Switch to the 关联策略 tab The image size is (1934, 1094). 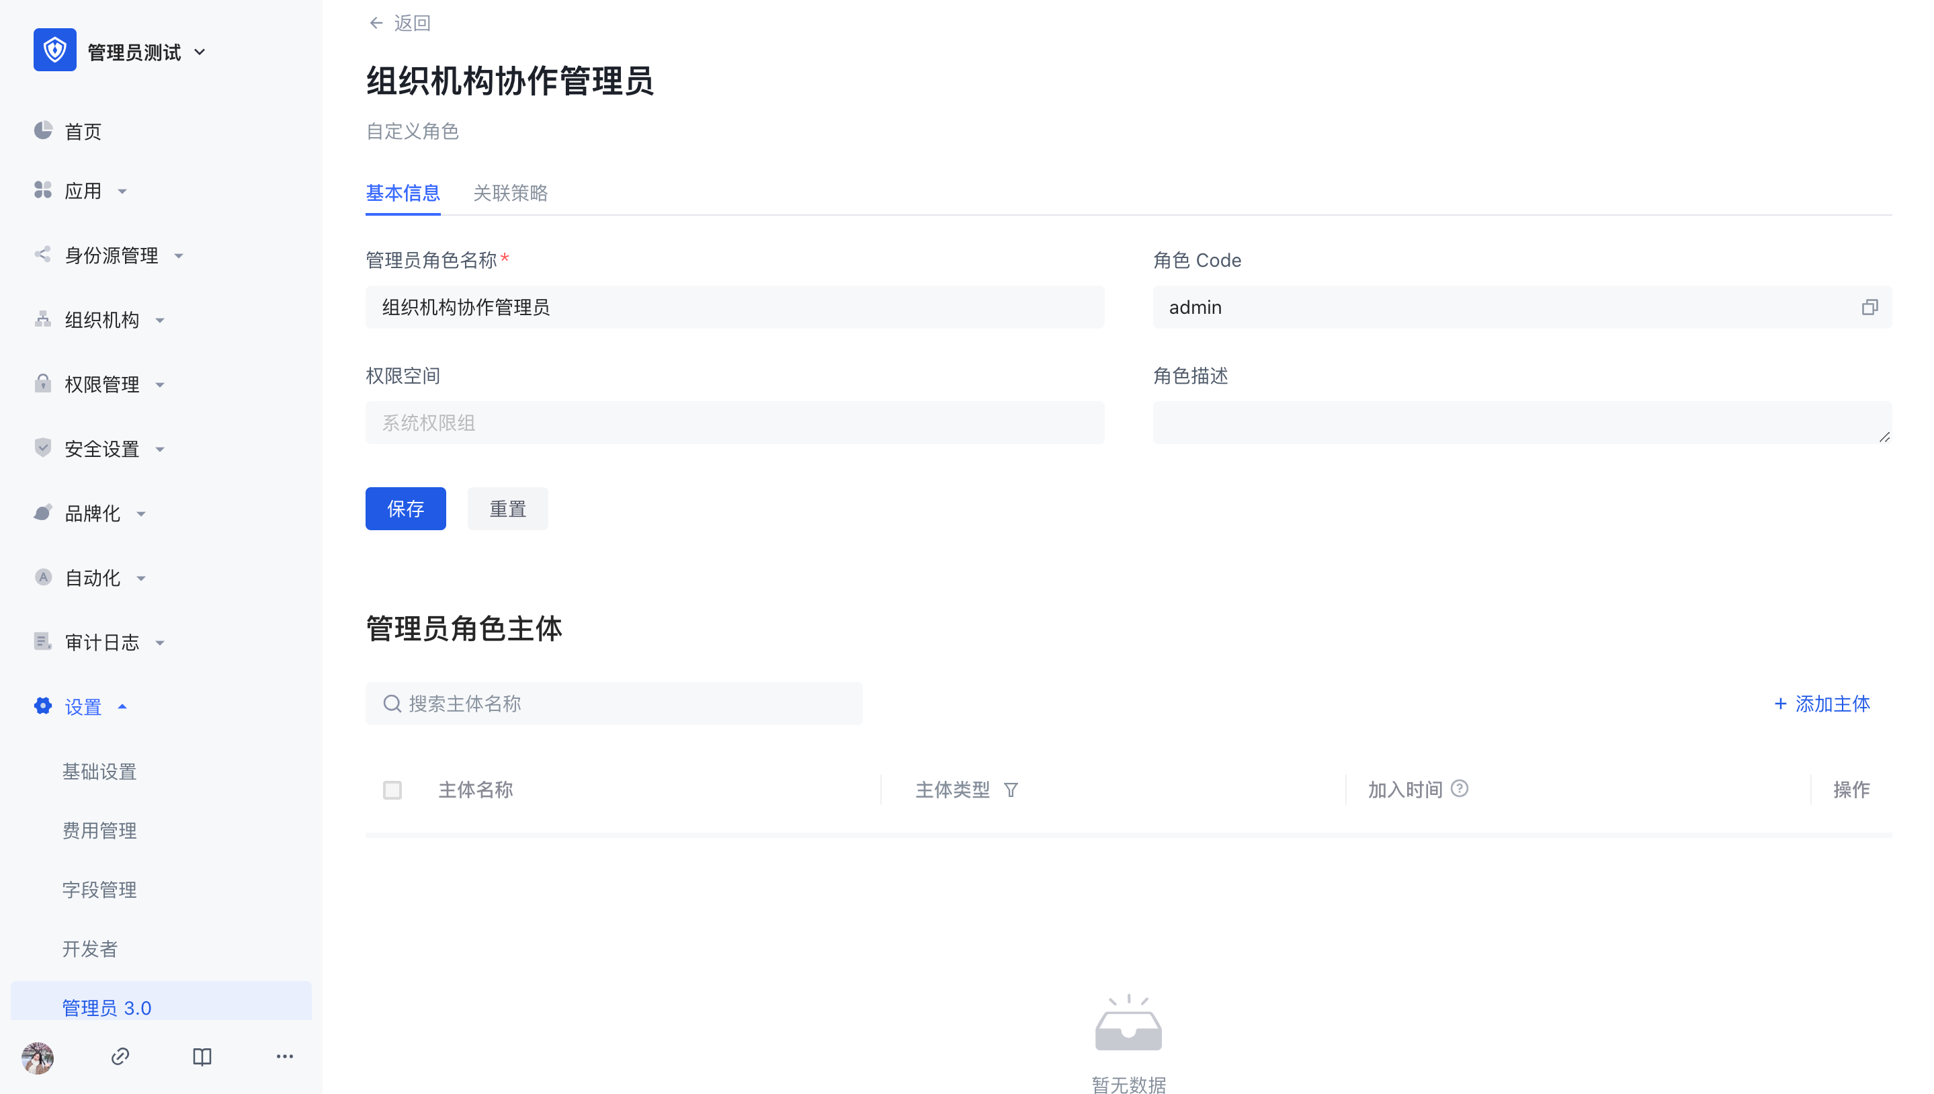(x=510, y=193)
